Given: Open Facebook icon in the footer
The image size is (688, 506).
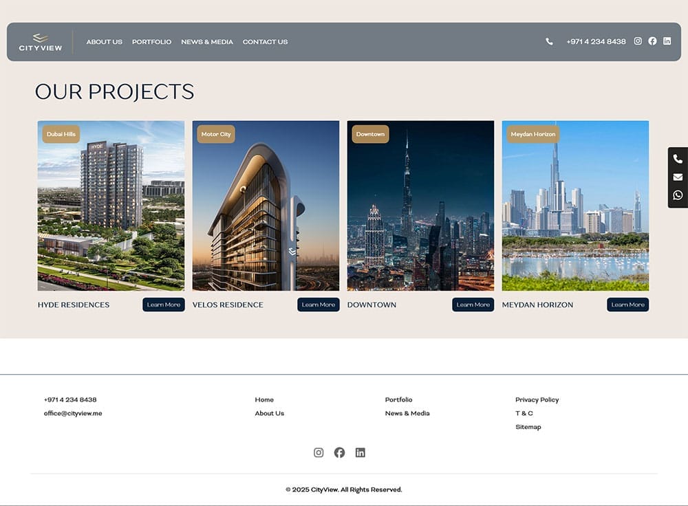Looking at the screenshot, I should [339, 452].
